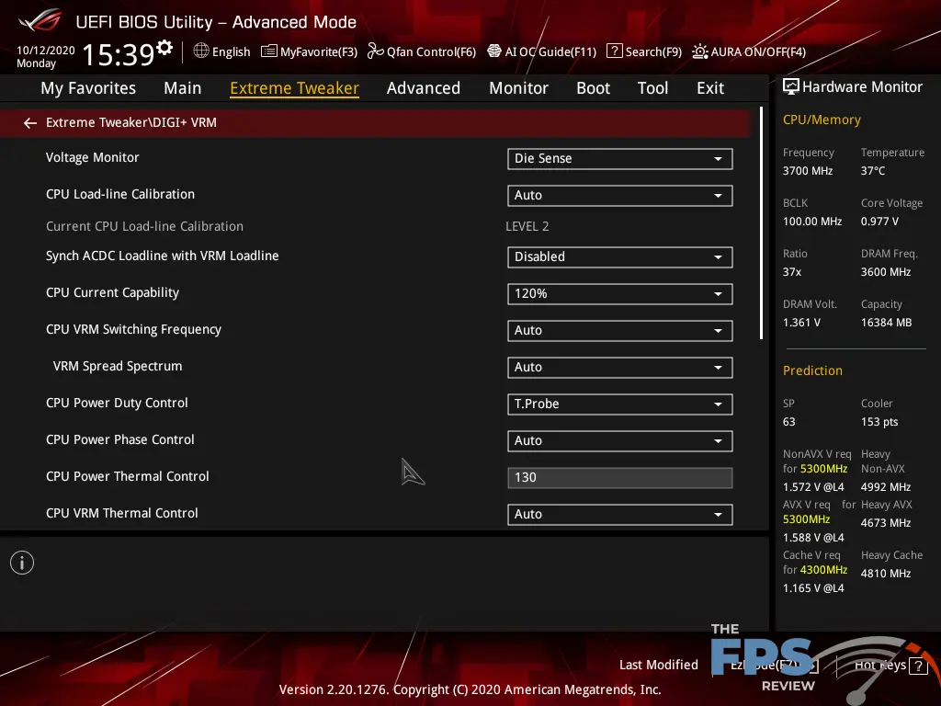This screenshot has height=706, width=941.
Task: Click the 15:39 clock time
Action: pyautogui.click(x=119, y=54)
